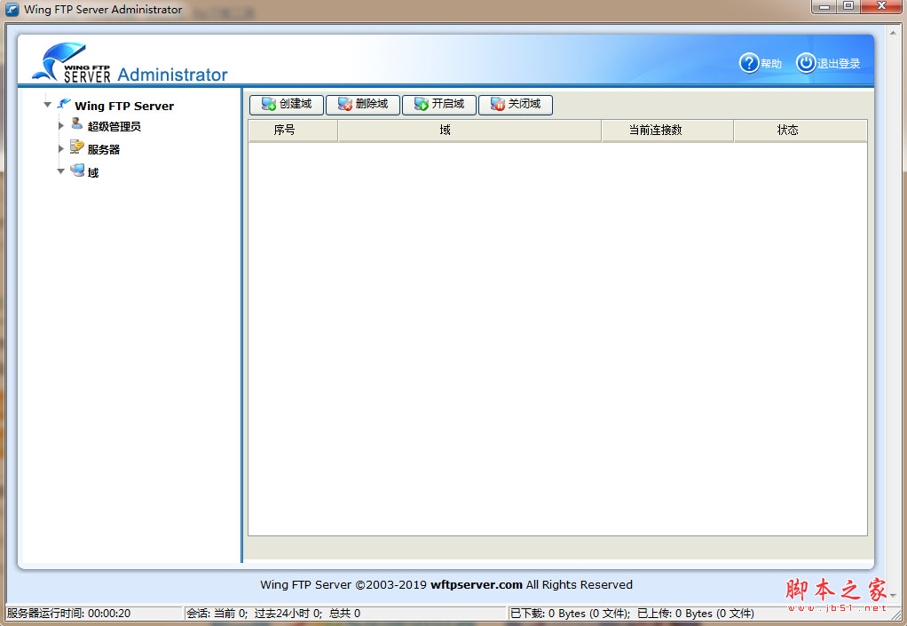Collapse the Wing FTP Server root node
The image size is (907, 626).
pos(47,105)
